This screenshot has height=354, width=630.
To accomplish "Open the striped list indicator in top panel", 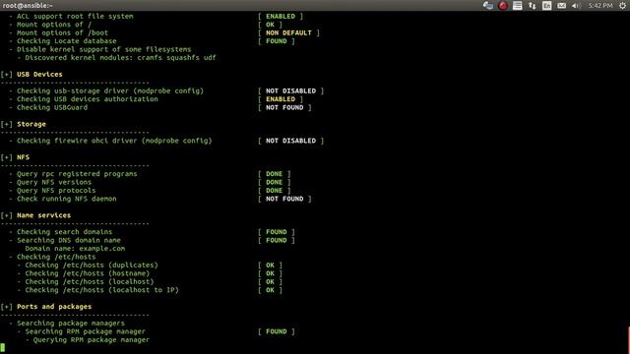I will point(518,6).
